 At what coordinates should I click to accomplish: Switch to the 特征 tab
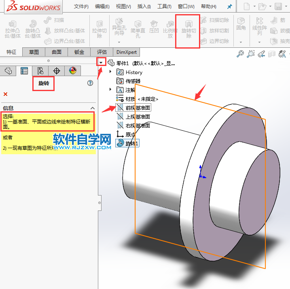click(11, 52)
